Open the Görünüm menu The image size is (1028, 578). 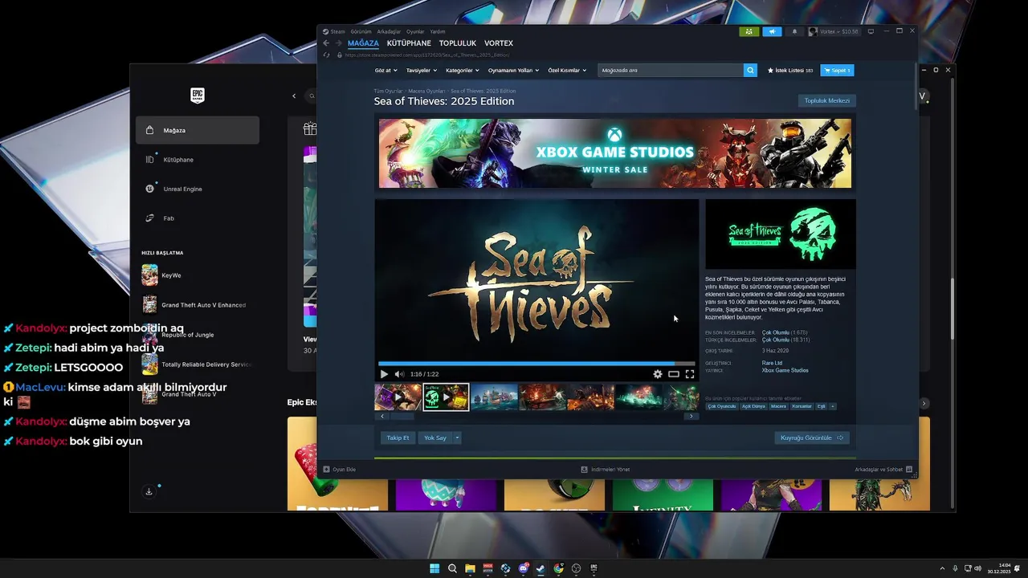tap(361, 31)
